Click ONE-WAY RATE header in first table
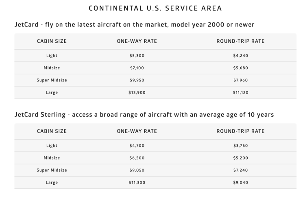 coord(137,41)
